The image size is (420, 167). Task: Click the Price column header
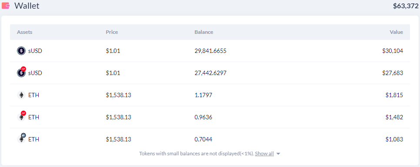pyautogui.click(x=112, y=32)
